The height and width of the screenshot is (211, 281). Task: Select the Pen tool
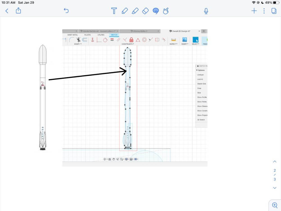point(124,11)
